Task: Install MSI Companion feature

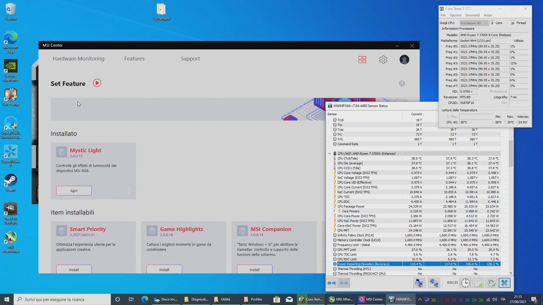Action: coord(255,269)
